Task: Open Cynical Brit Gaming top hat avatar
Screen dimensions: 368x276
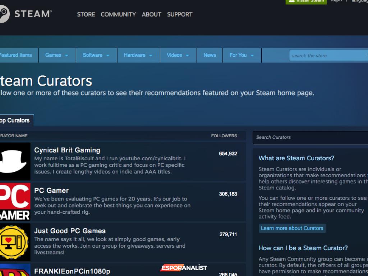Action: [x=15, y=161]
